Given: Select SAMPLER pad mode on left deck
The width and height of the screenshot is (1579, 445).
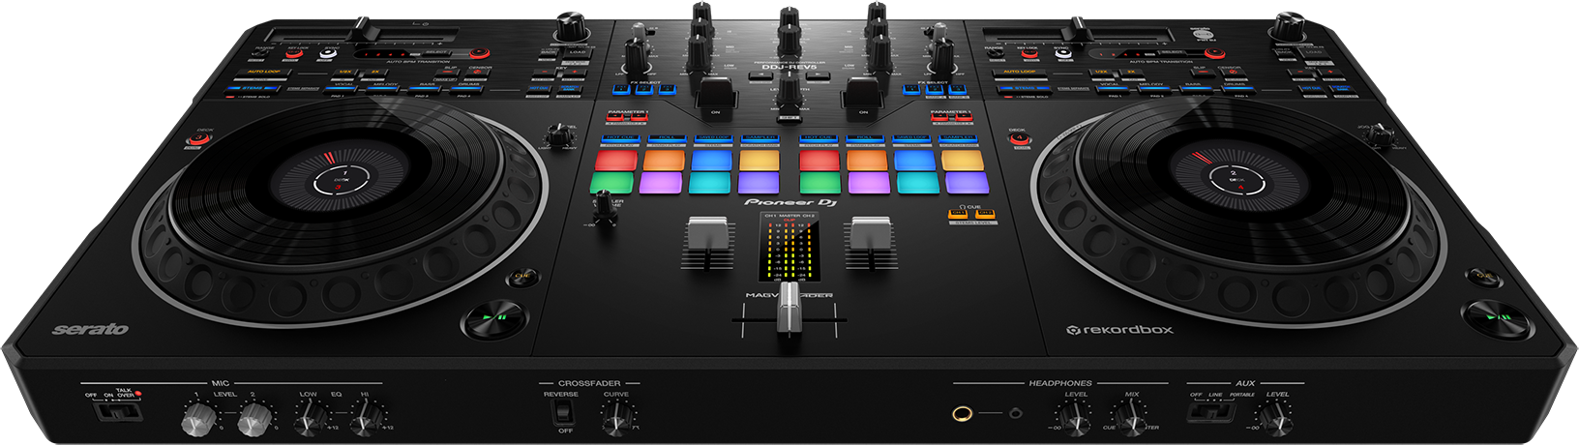Looking at the screenshot, I should 760,138.
